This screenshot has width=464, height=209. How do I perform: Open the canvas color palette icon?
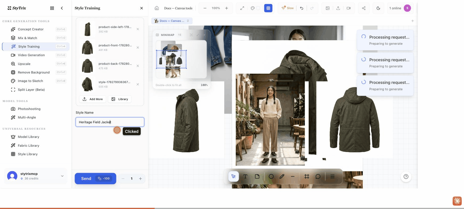[253, 8]
